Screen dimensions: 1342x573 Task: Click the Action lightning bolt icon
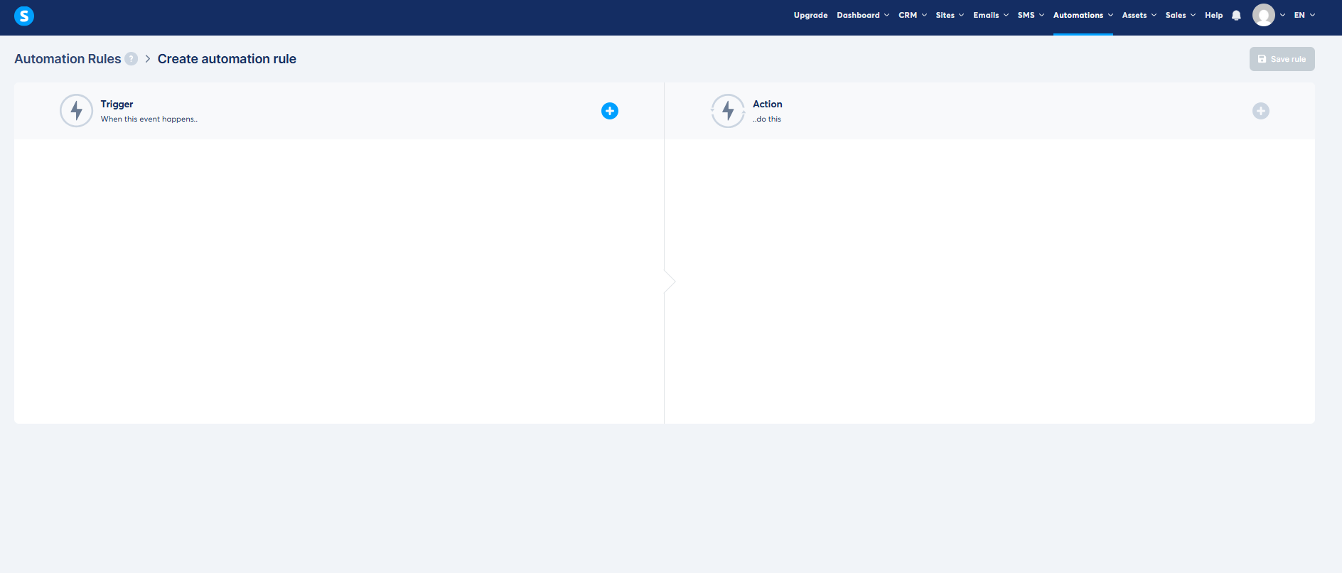(728, 111)
